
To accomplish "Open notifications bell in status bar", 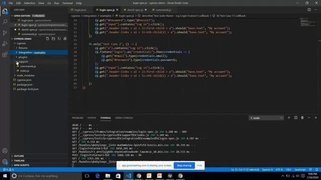I will click(x=316, y=169).
